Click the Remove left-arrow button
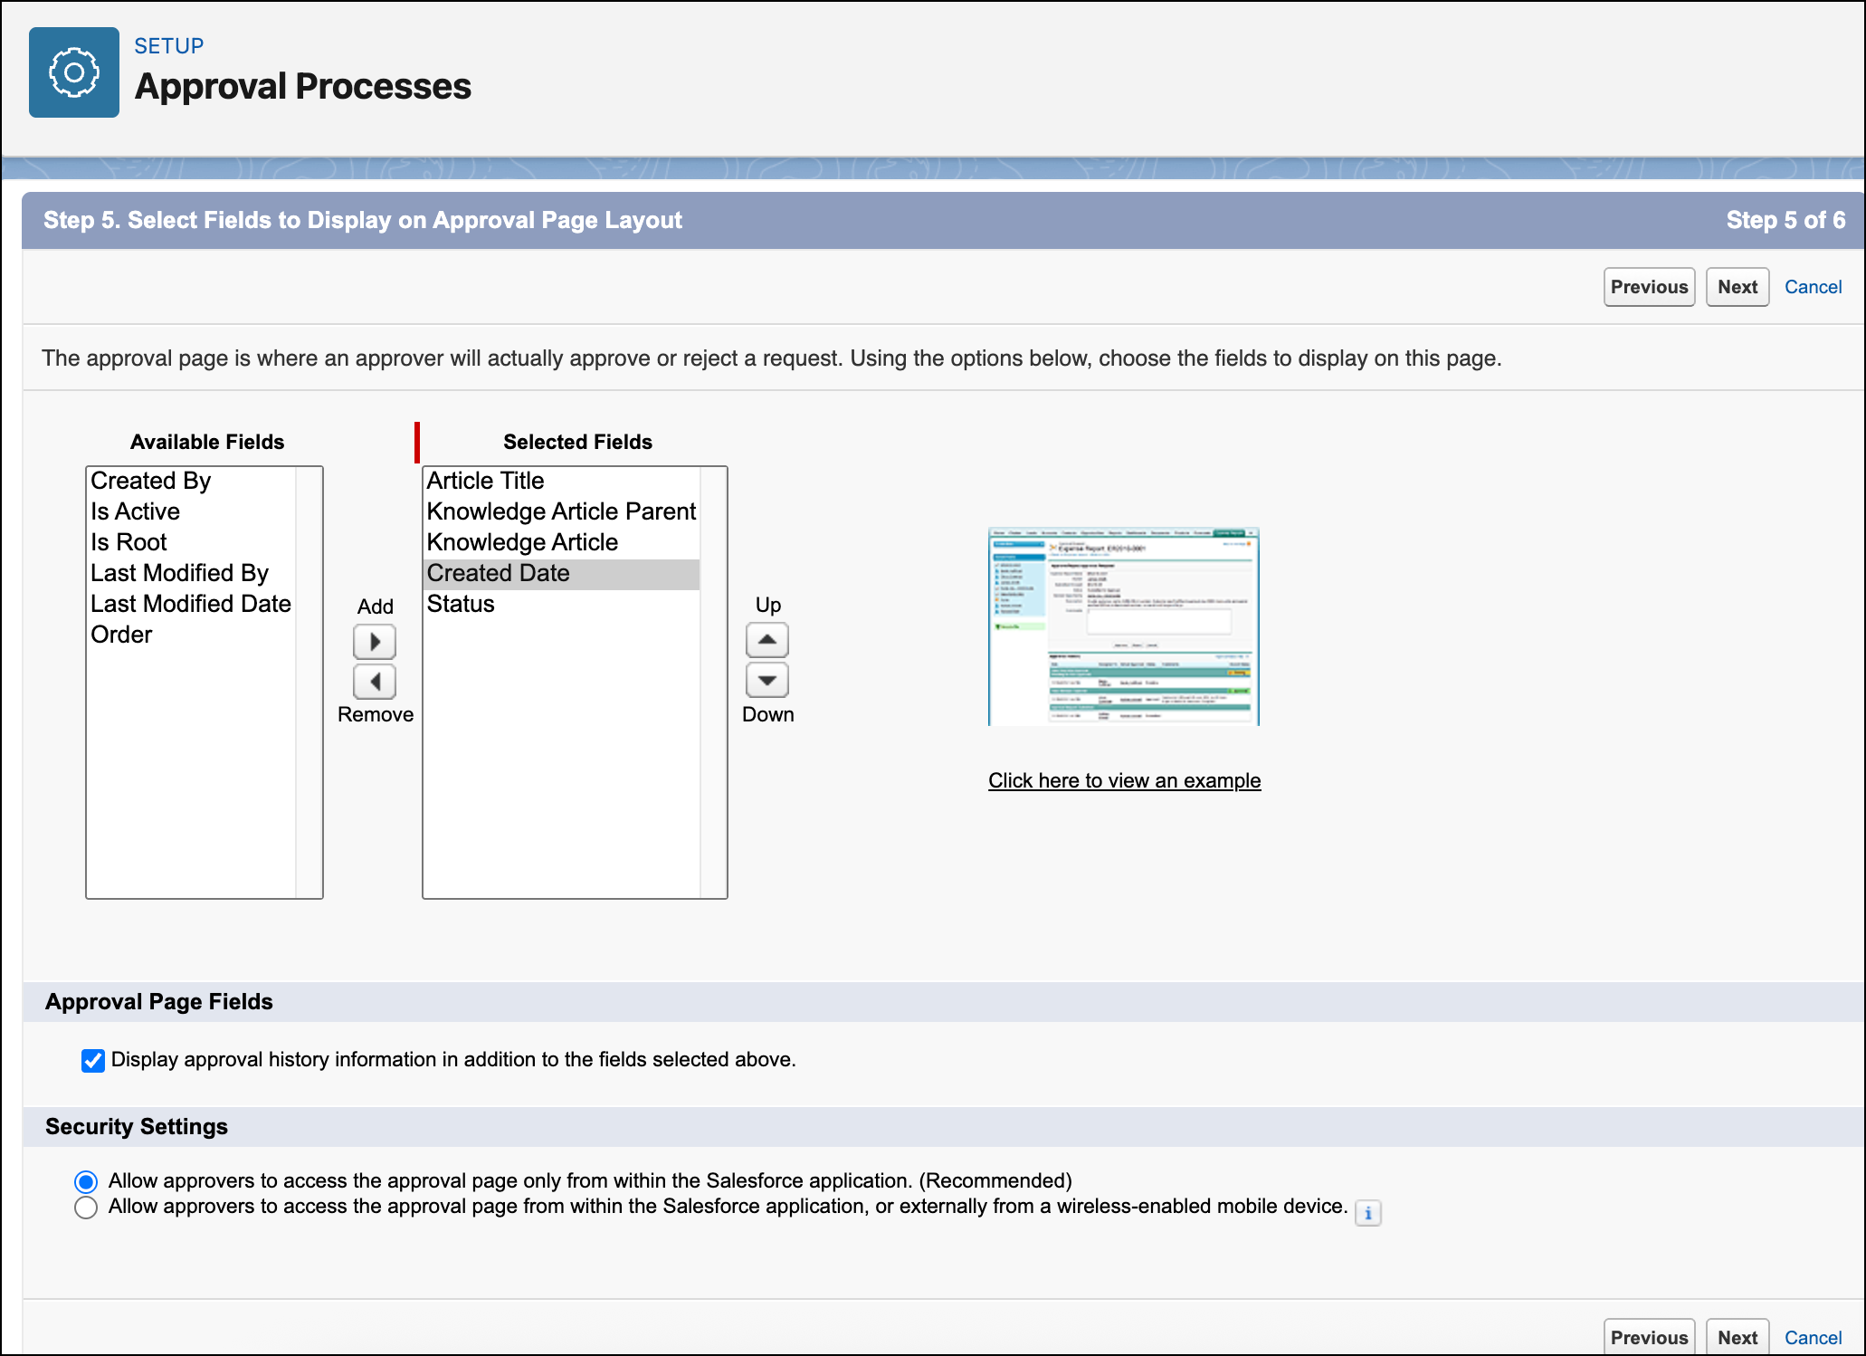Screen dimensions: 1866x1356 click(x=375, y=682)
